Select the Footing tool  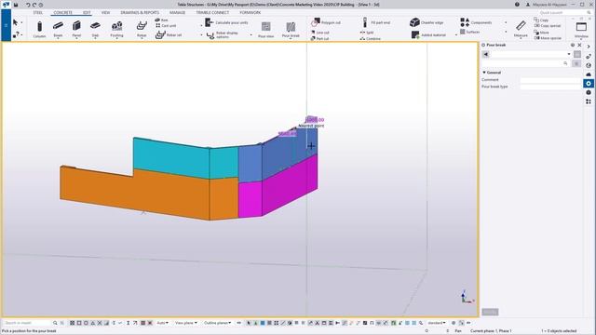tap(116, 29)
